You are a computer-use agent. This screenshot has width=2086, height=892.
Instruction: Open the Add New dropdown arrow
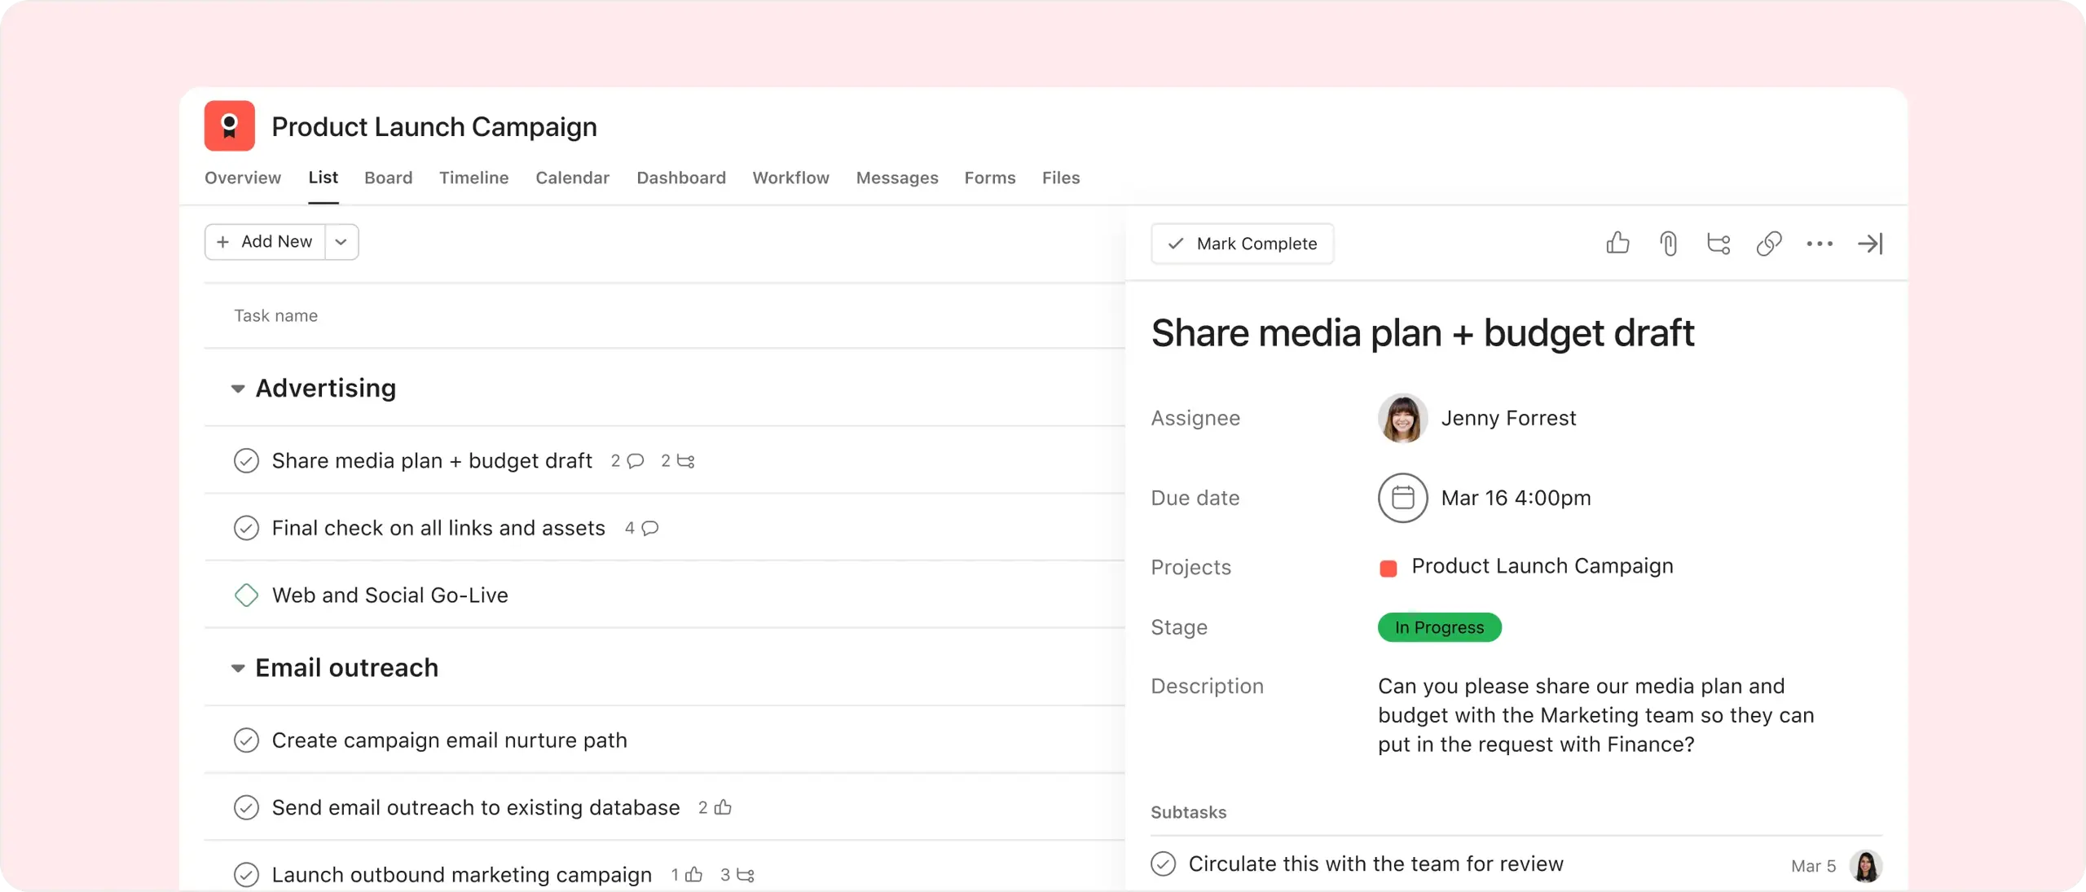pos(341,242)
